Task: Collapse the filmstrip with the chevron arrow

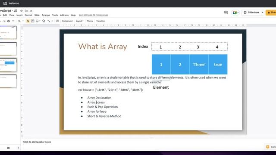Action: [18, 148]
